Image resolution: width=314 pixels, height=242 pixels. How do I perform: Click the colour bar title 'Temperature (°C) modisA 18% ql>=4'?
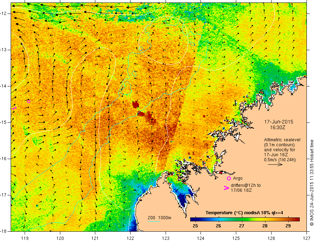pos(244,213)
